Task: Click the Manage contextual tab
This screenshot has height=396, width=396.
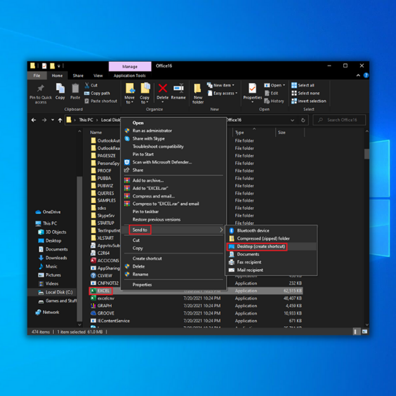Action: click(130, 67)
